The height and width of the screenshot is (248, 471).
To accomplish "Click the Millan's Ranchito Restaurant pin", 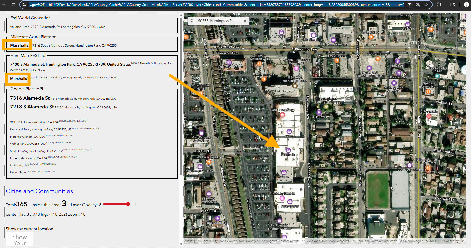I will click(x=428, y=168).
